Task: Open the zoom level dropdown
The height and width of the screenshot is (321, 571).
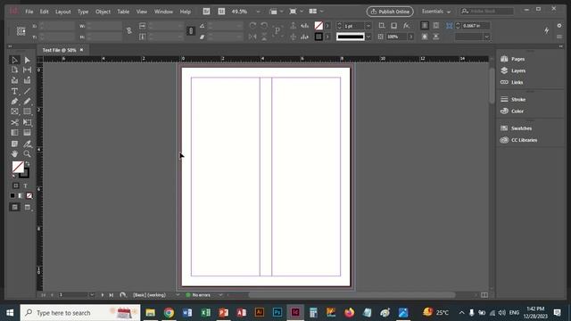Action: click(x=258, y=12)
